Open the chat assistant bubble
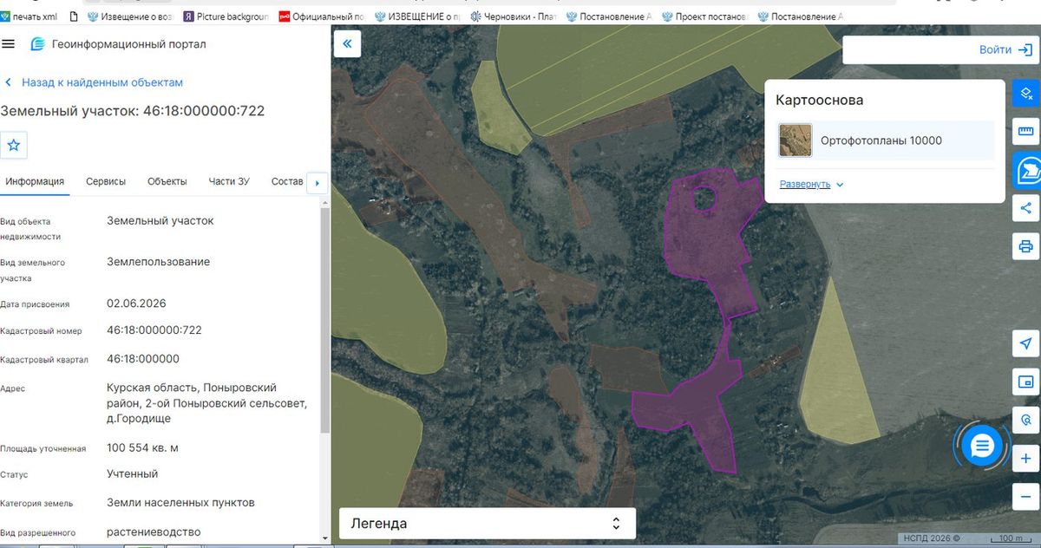The height and width of the screenshot is (548, 1041). (982, 446)
